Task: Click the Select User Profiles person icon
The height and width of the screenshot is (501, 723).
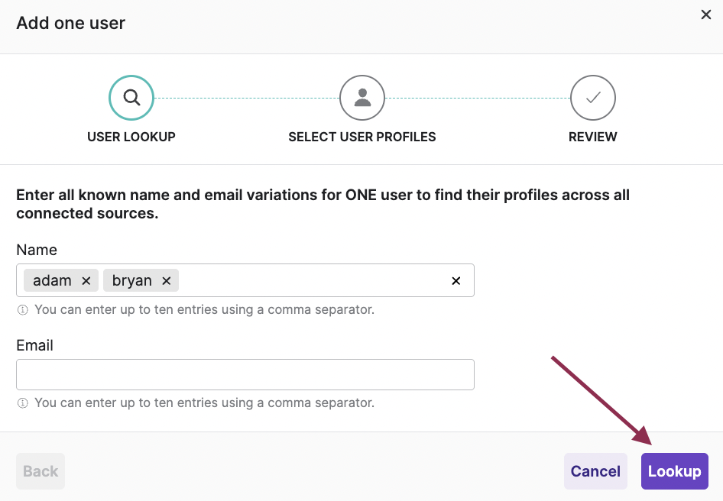Action: click(362, 98)
